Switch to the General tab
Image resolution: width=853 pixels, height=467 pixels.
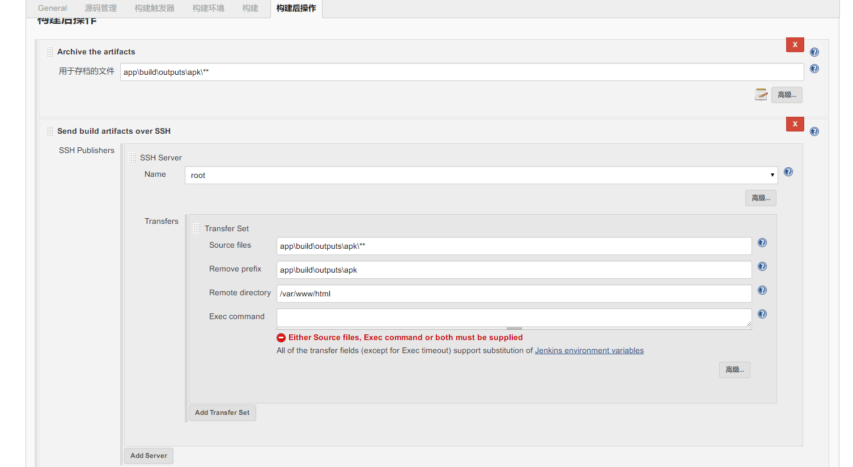53,9
